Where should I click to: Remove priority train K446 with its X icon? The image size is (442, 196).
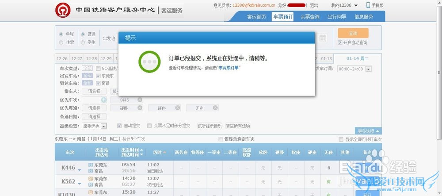coord(140,100)
